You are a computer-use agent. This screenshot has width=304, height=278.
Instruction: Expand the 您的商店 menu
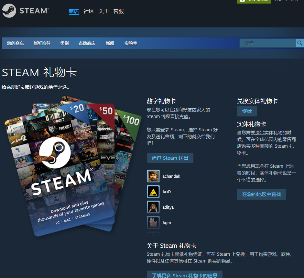point(15,43)
